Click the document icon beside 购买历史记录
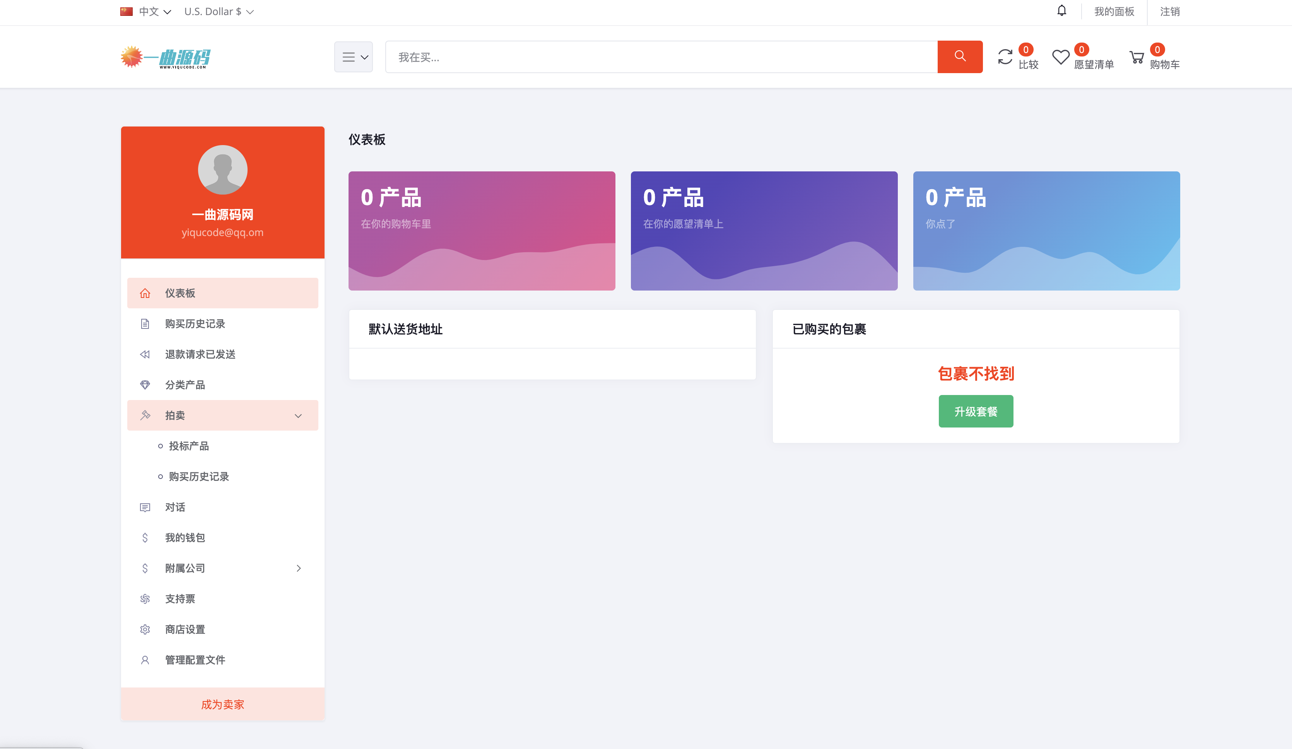This screenshot has height=749, width=1292. point(145,324)
